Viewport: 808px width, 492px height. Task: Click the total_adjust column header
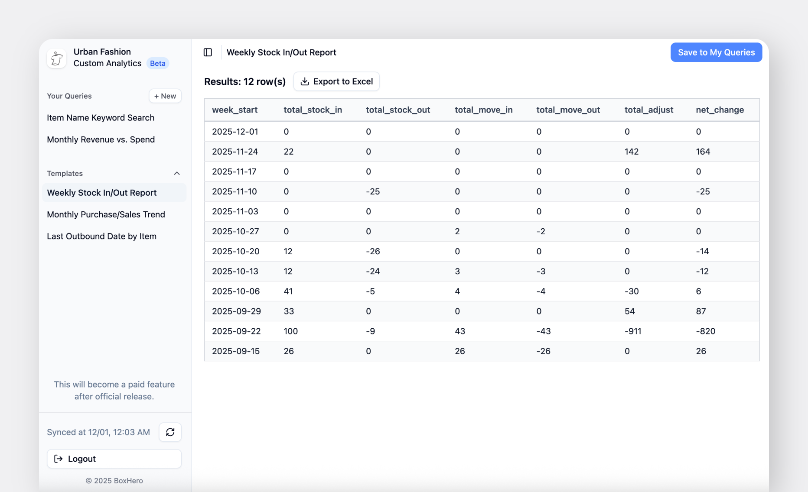[648, 110]
